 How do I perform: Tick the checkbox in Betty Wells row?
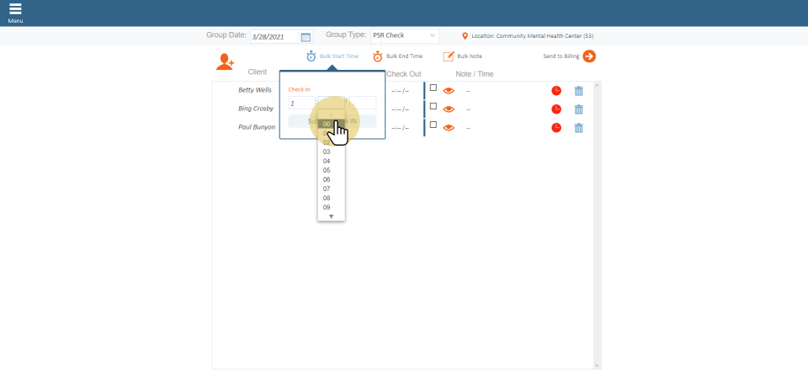pyautogui.click(x=433, y=88)
